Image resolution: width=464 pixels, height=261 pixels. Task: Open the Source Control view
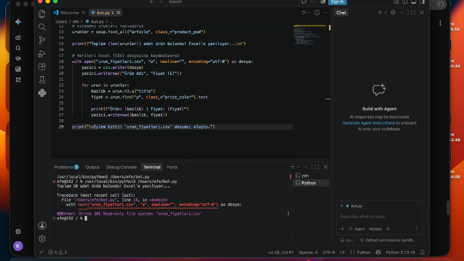tap(42, 40)
